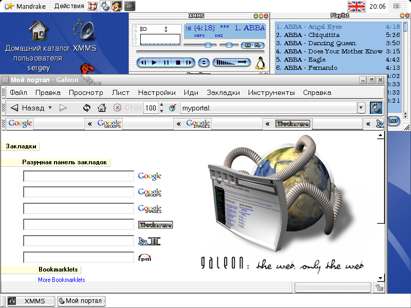Go back with the Назад button

coord(27,108)
